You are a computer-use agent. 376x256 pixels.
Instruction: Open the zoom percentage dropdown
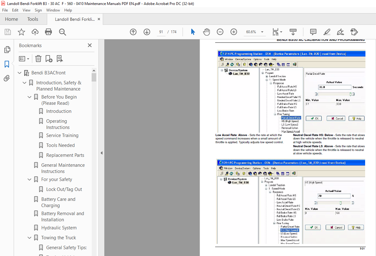pos(262,32)
